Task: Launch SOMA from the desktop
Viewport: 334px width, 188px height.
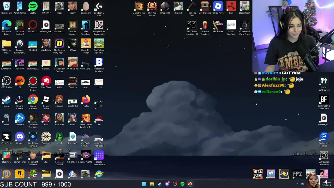Action: pos(73,45)
